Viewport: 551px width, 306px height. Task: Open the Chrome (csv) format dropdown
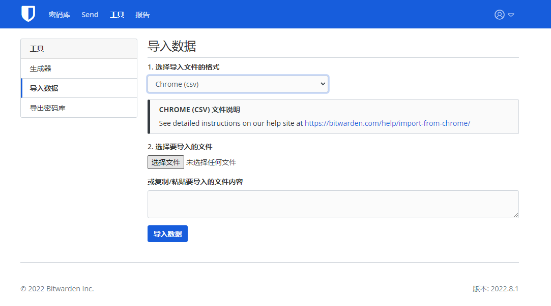point(238,84)
